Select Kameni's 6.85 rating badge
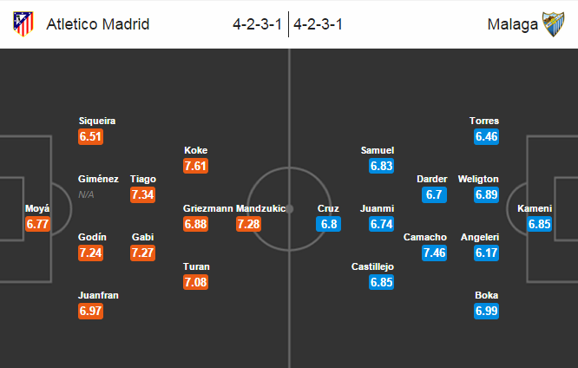 [x=540, y=224]
